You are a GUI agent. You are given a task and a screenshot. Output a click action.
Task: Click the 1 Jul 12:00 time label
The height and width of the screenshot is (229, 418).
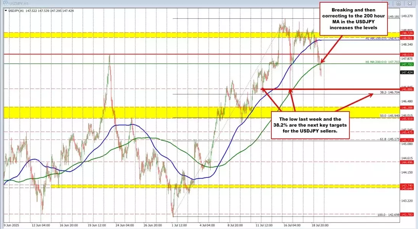click(179, 225)
